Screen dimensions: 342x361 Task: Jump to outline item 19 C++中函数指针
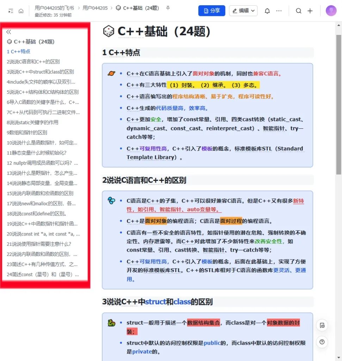coord(42,224)
